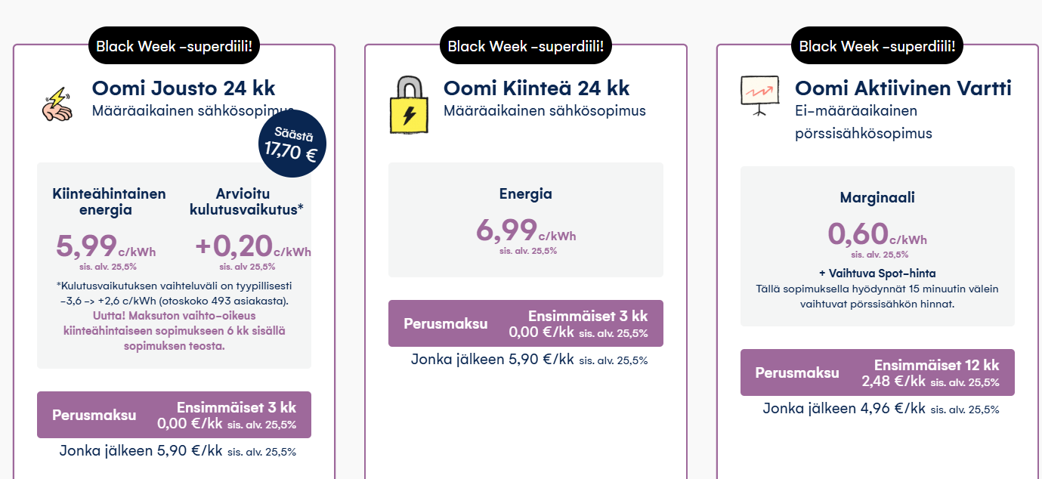
Task: Click the + Vaihtuva Spot-hinta label
Action: pos(877,273)
